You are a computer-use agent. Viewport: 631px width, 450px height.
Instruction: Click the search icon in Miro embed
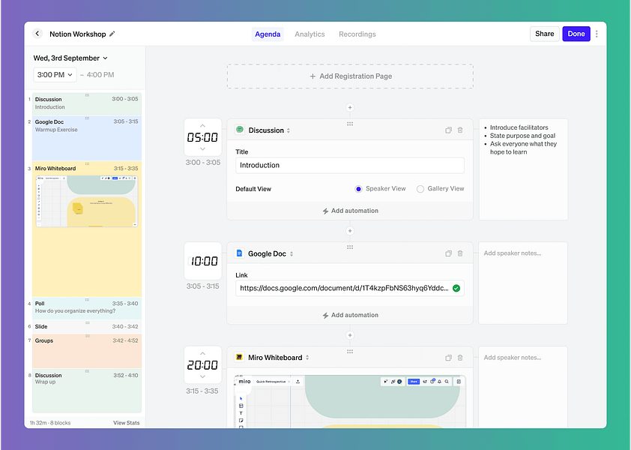(x=447, y=382)
